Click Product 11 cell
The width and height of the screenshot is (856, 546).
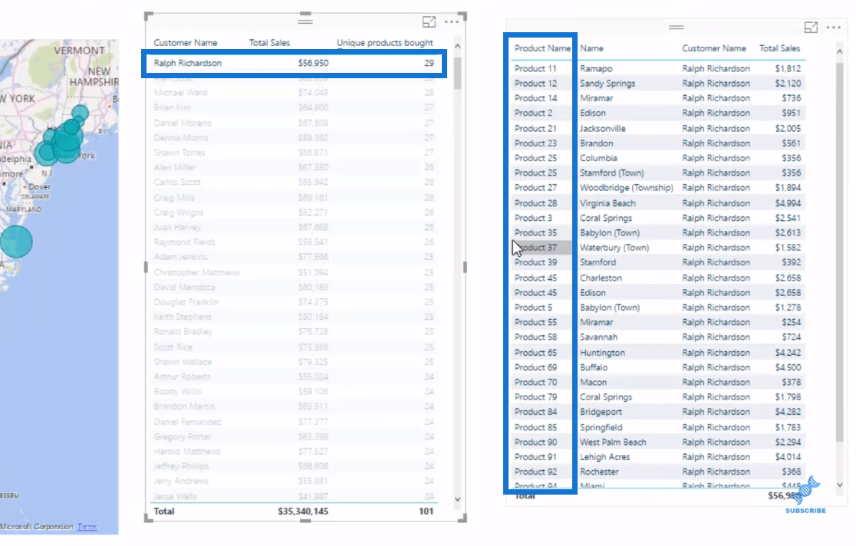535,68
